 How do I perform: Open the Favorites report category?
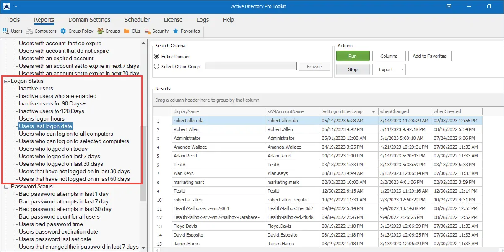186,31
